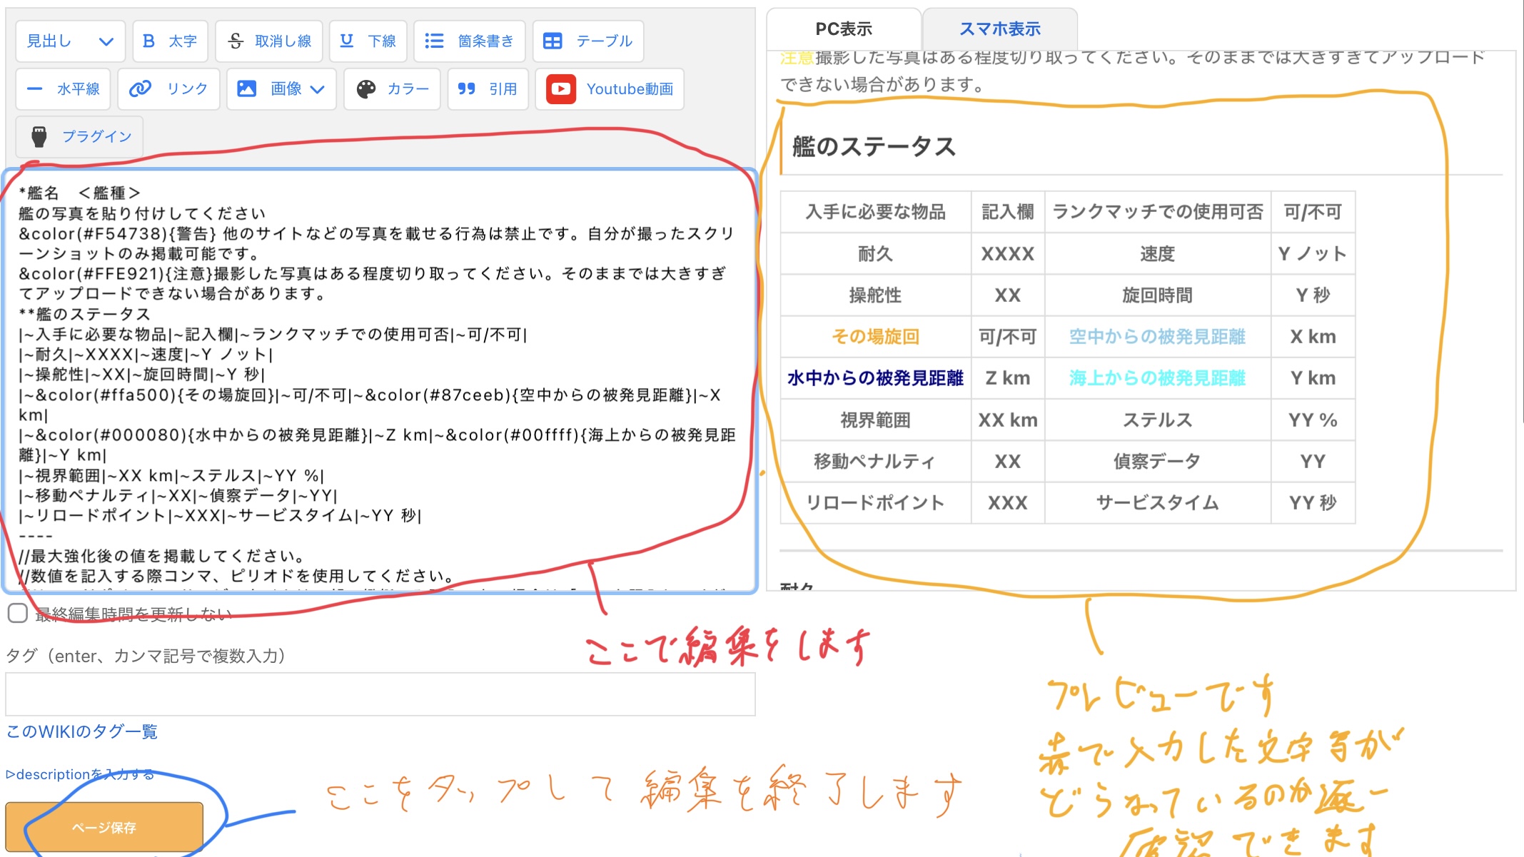
Task: Open the プラグイン plug icon
Action: (39, 136)
